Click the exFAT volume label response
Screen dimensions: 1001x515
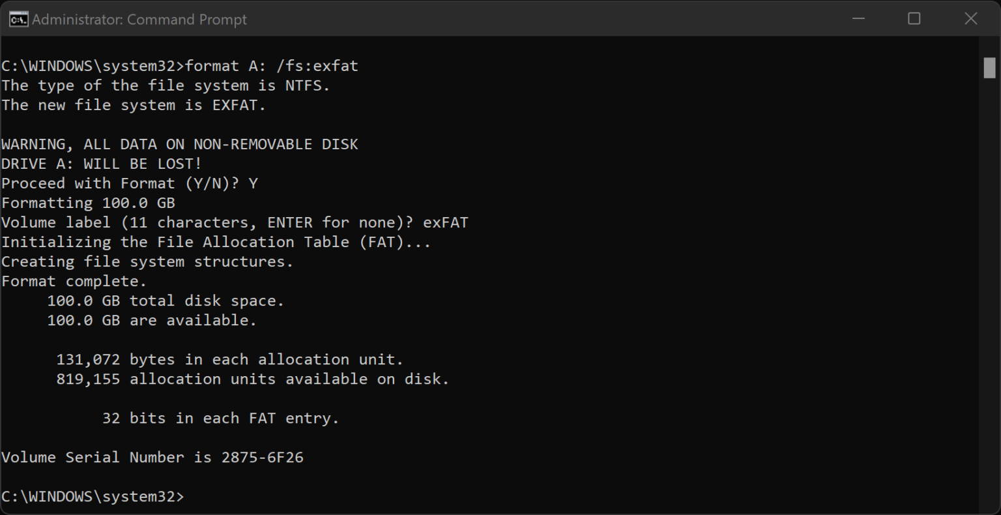tap(445, 222)
